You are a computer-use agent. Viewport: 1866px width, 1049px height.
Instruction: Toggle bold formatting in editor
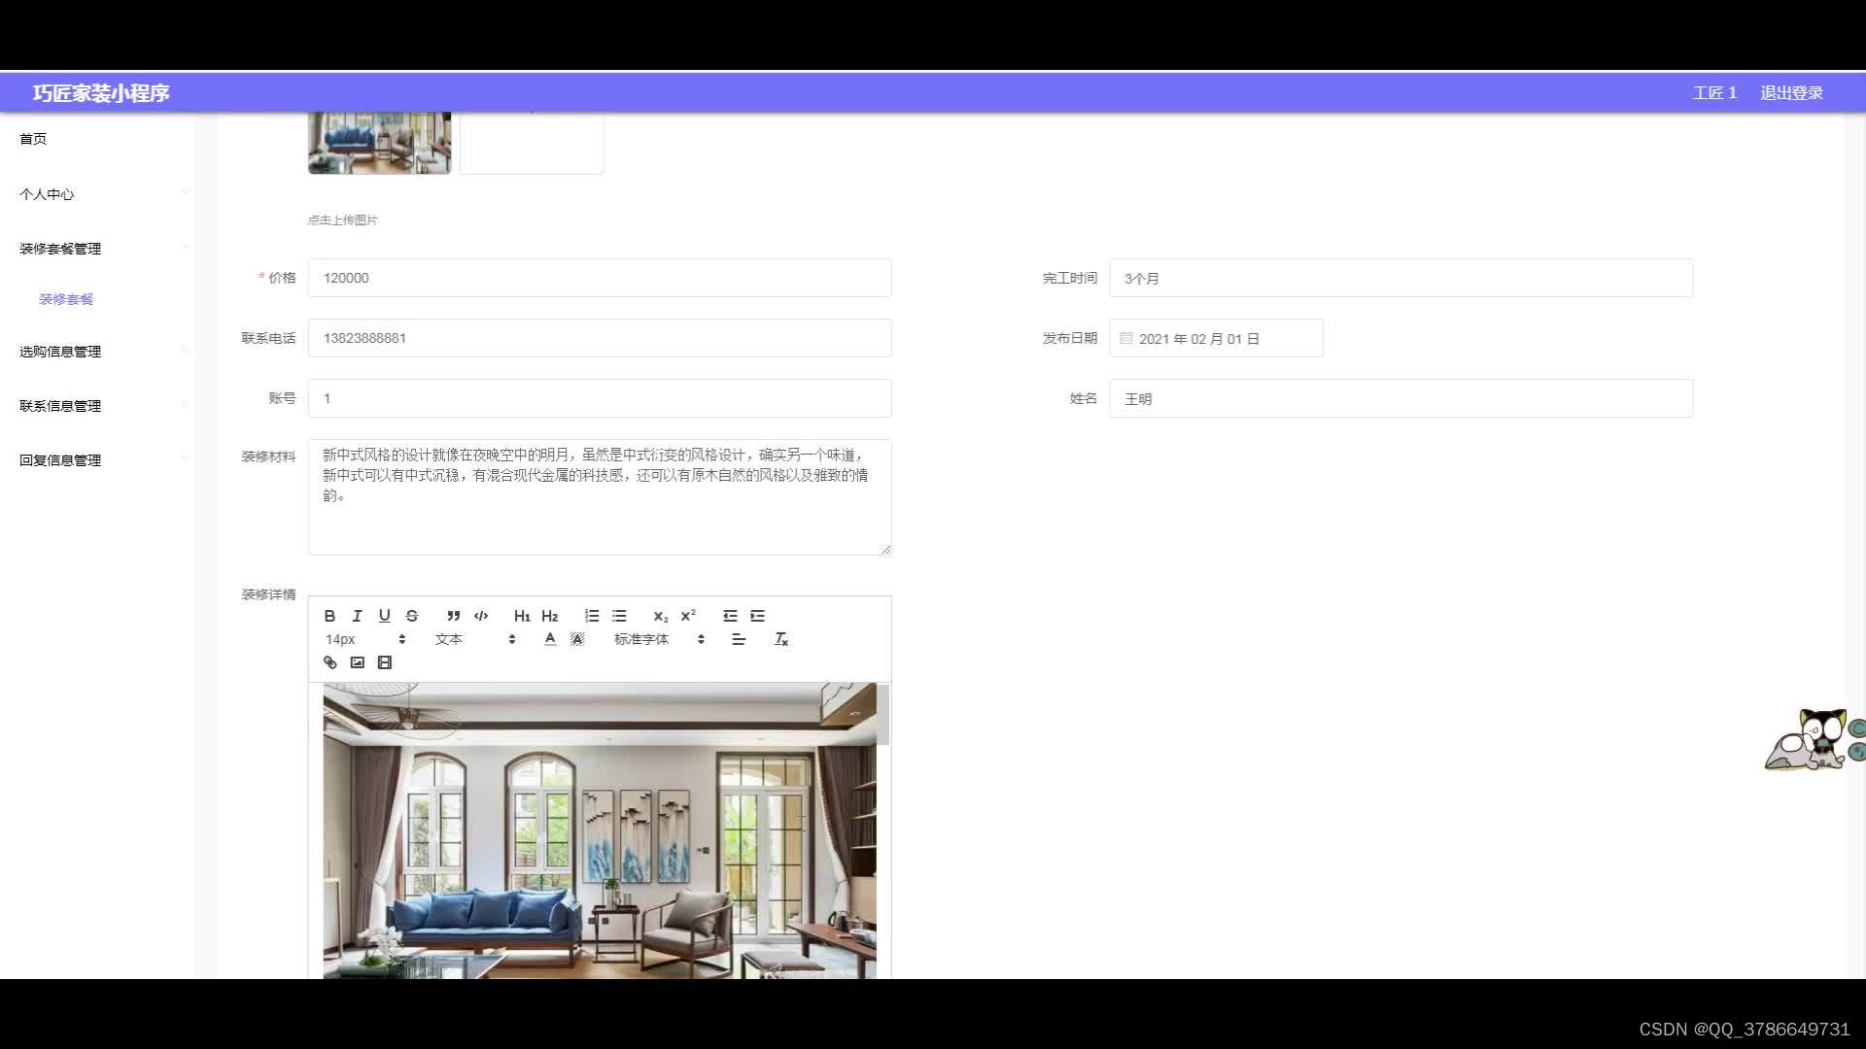(x=329, y=616)
